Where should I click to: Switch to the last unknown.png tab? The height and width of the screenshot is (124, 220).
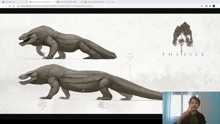pyautogui.click(x=97, y=2)
